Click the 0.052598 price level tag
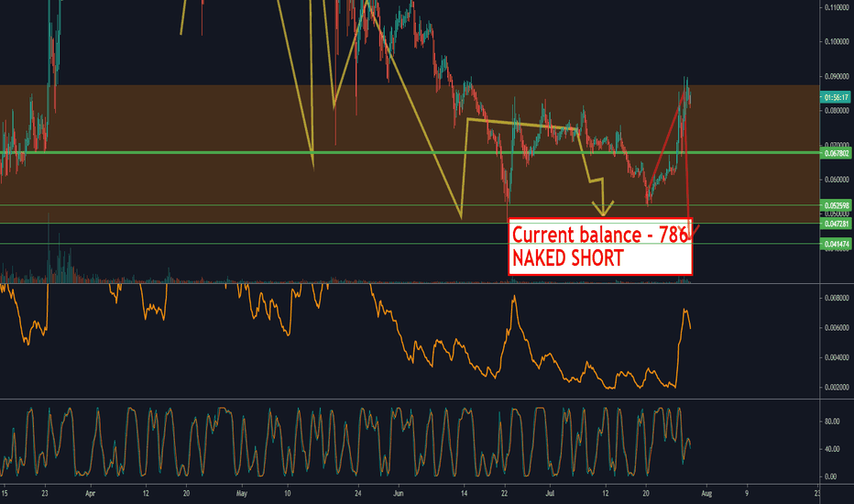Viewport: 854px width, 504px height. 836,205
